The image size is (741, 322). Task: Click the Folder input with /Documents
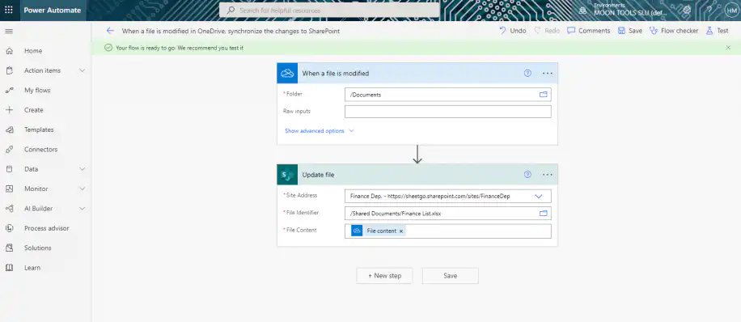click(448, 95)
